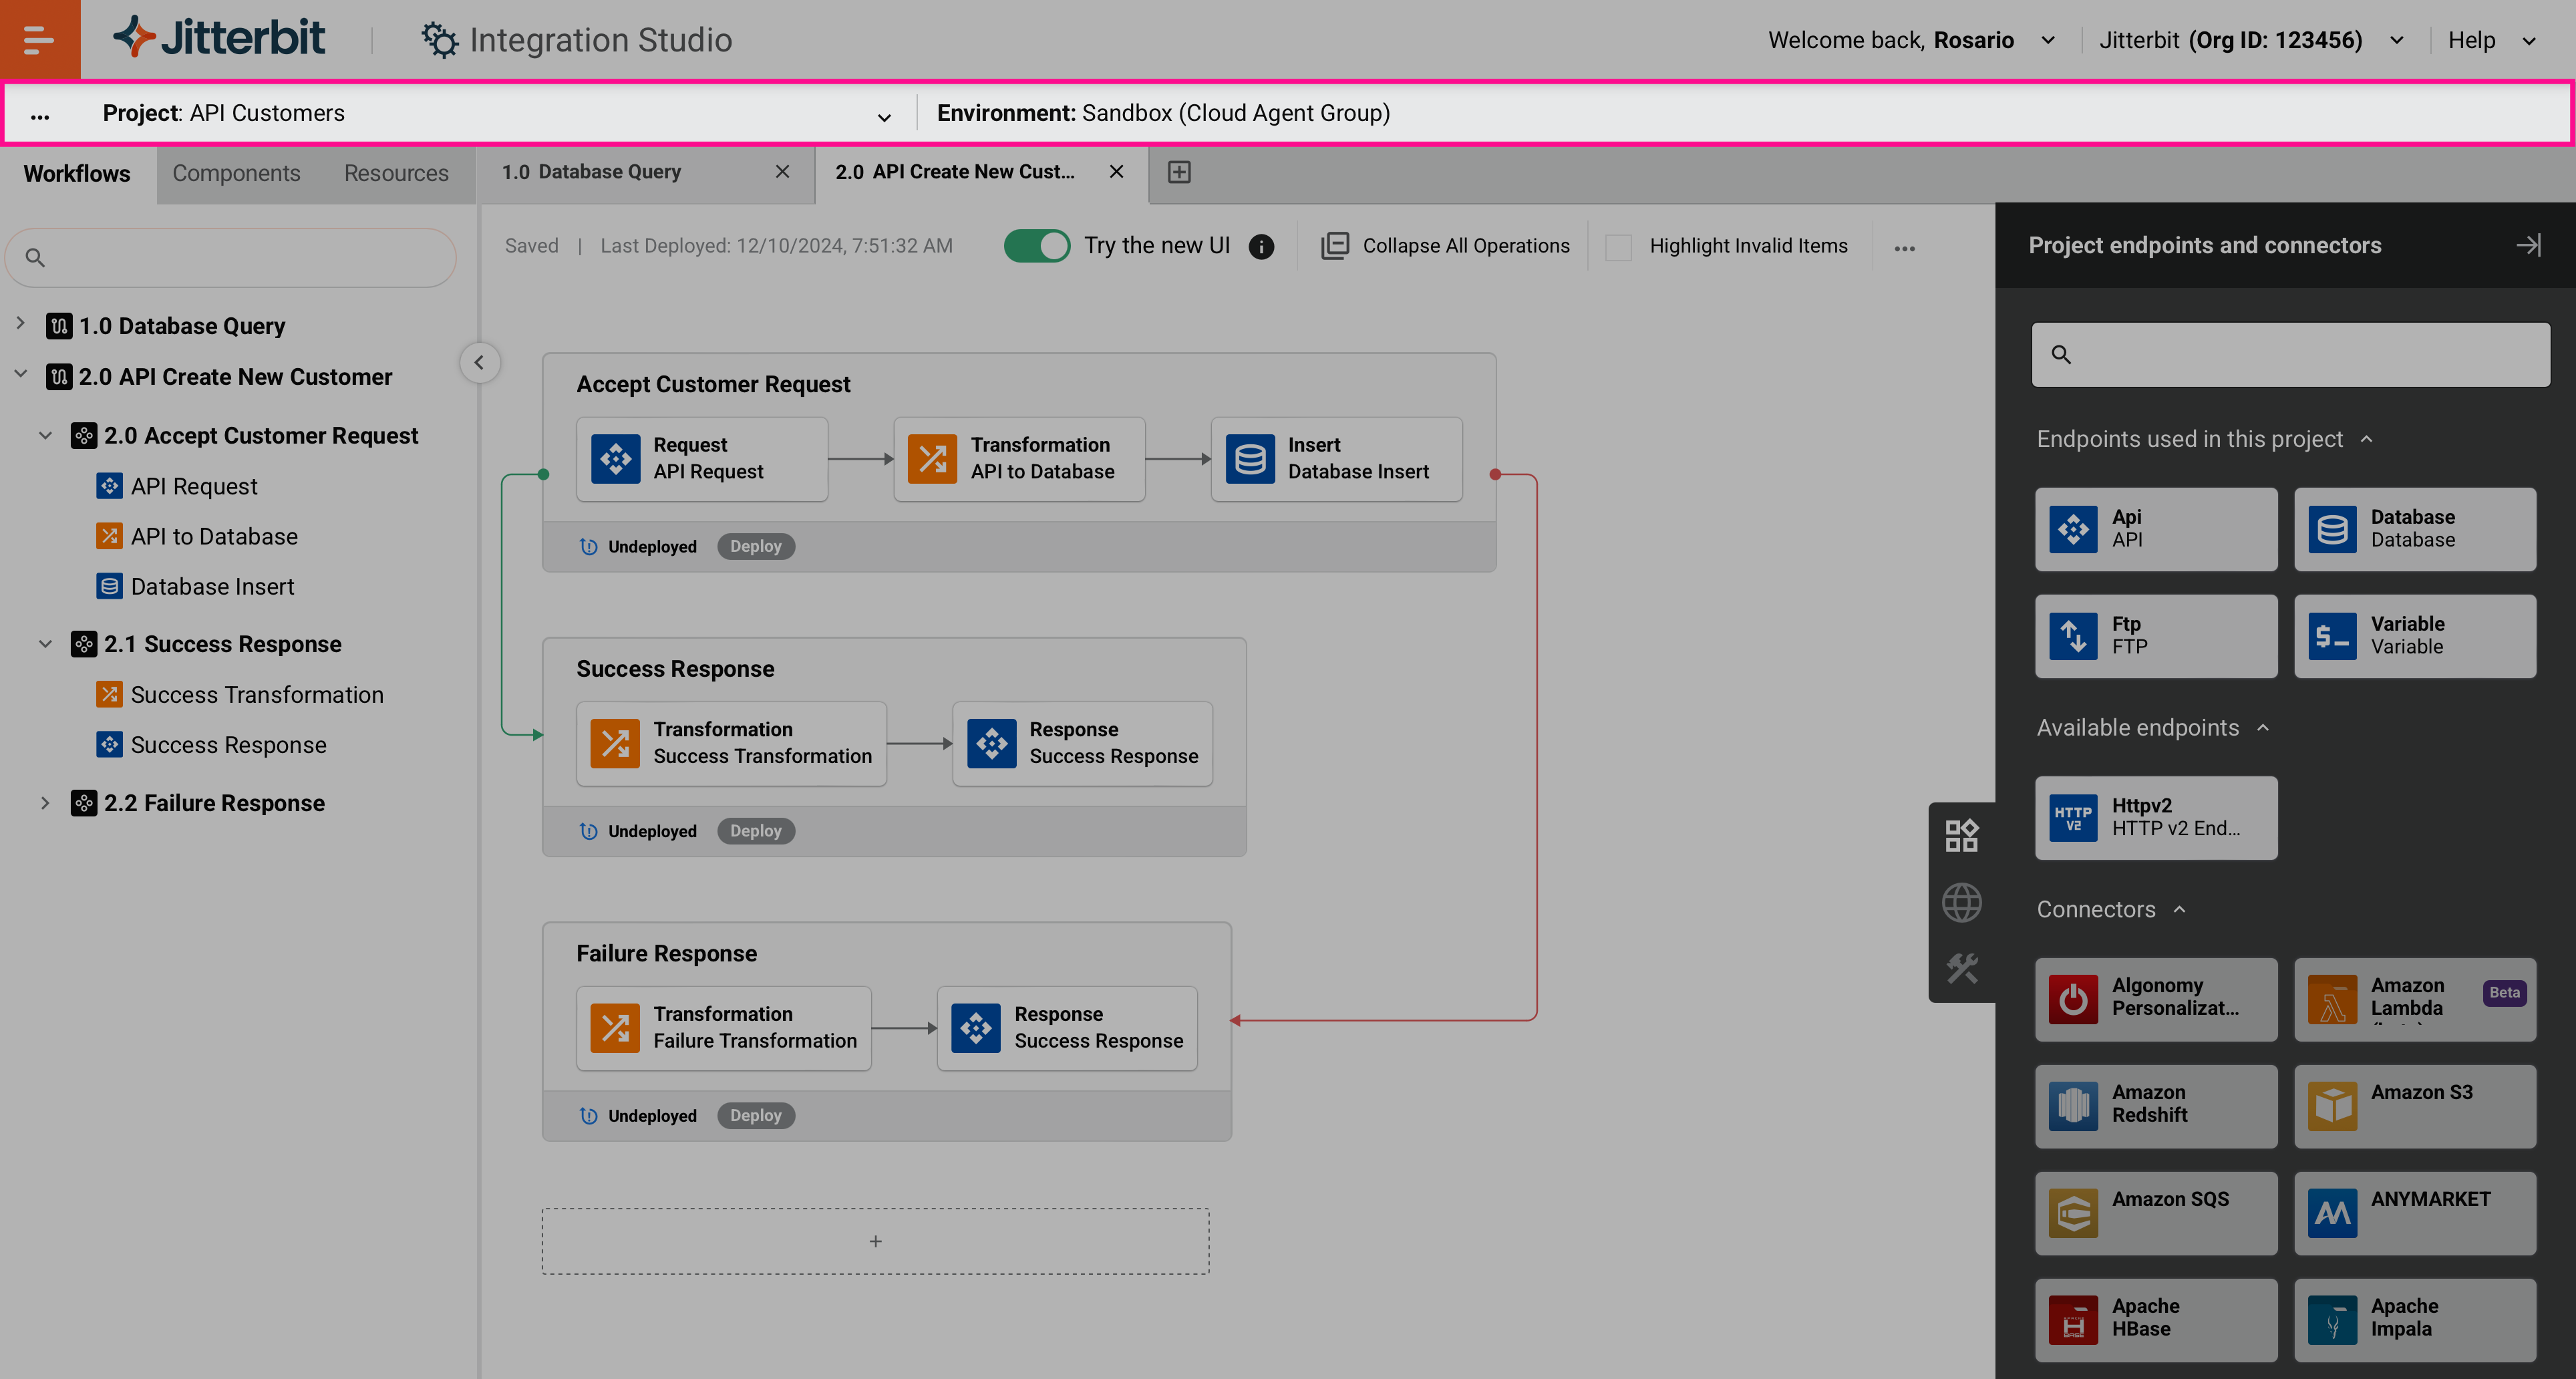Deploy the Failure Response operation
This screenshot has height=1379, width=2576.
tap(755, 1116)
